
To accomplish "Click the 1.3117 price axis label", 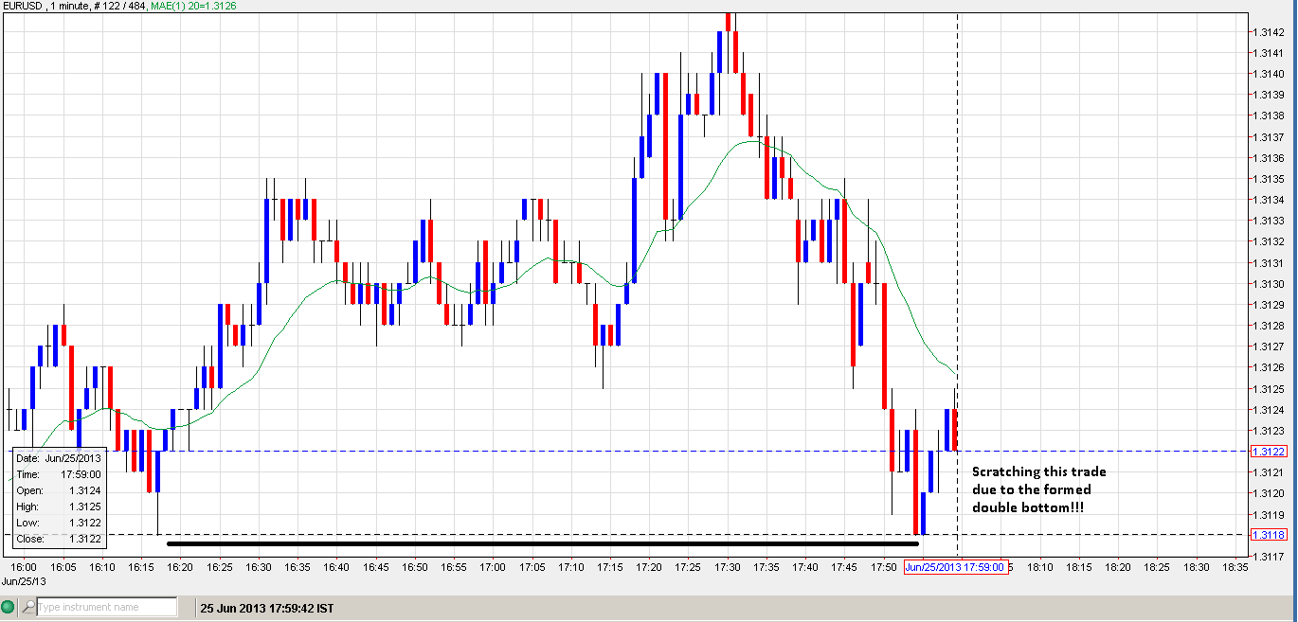I will (x=1270, y=557).
